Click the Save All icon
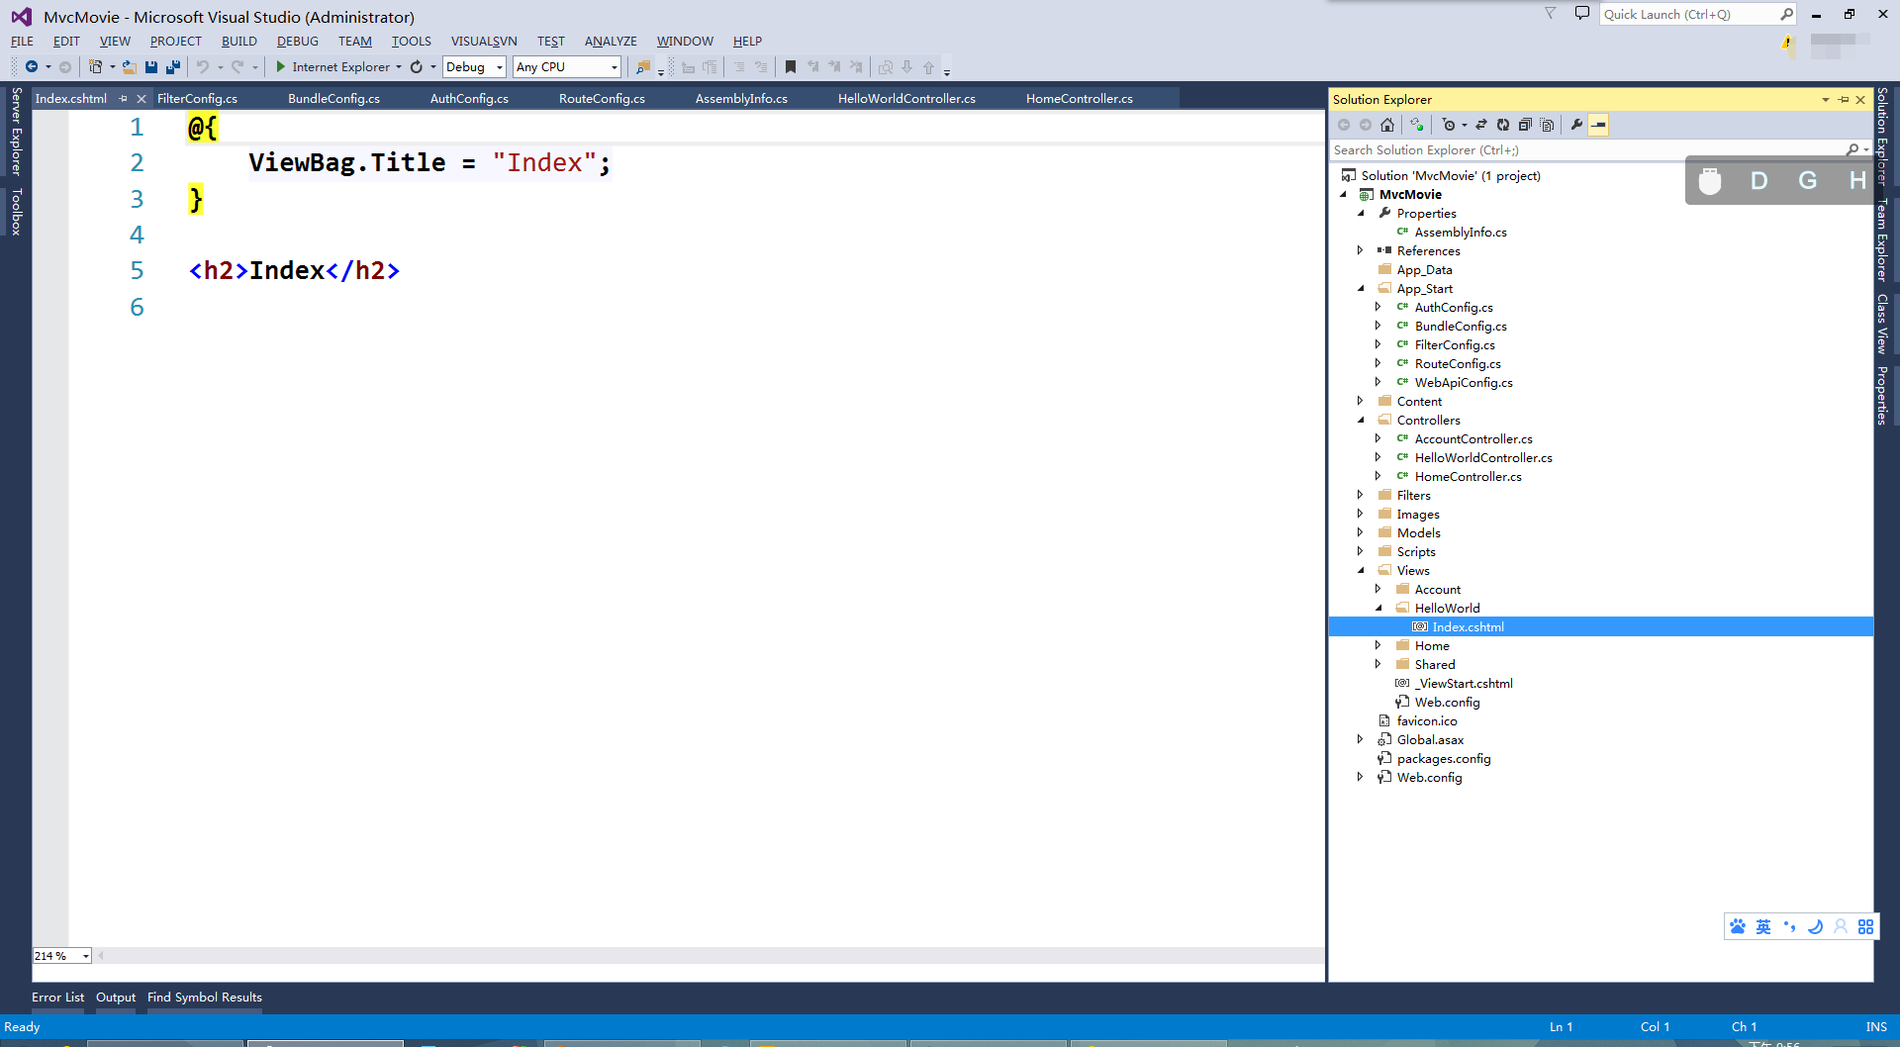The height and width of the screenshot is (1047, 1900). 173,67
